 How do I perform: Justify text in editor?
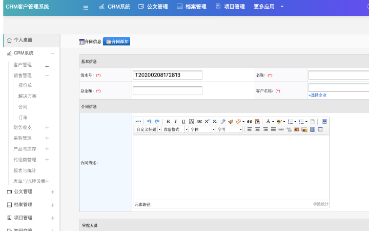tap(273, 129)
